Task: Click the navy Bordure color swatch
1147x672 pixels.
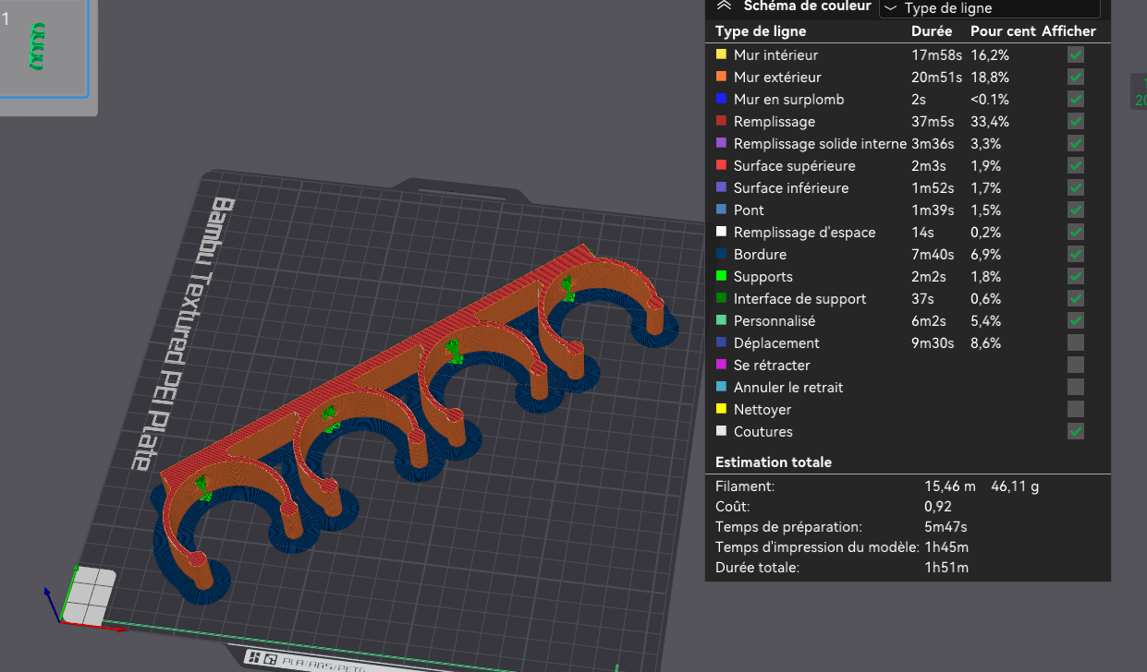Action: tap(722, 254)
